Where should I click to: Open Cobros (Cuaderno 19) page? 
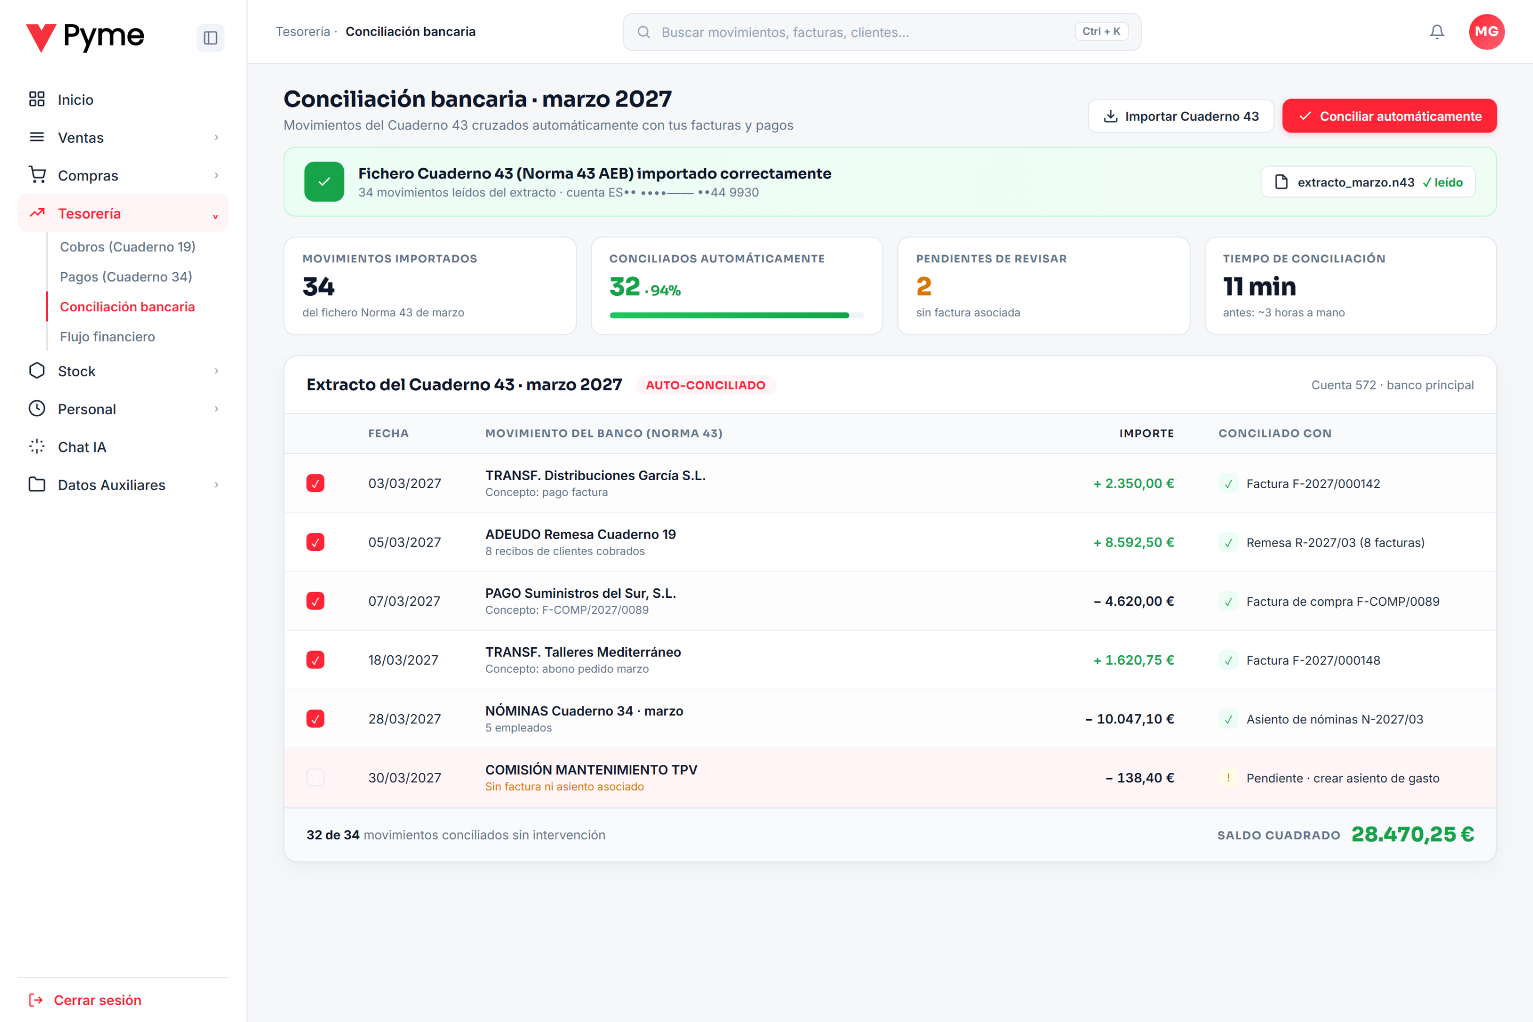point(128,246)
